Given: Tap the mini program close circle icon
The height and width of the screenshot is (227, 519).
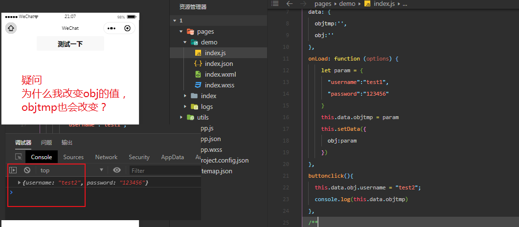Looking at the screenshot, I should pyautogui.click(x=128, y=28).
